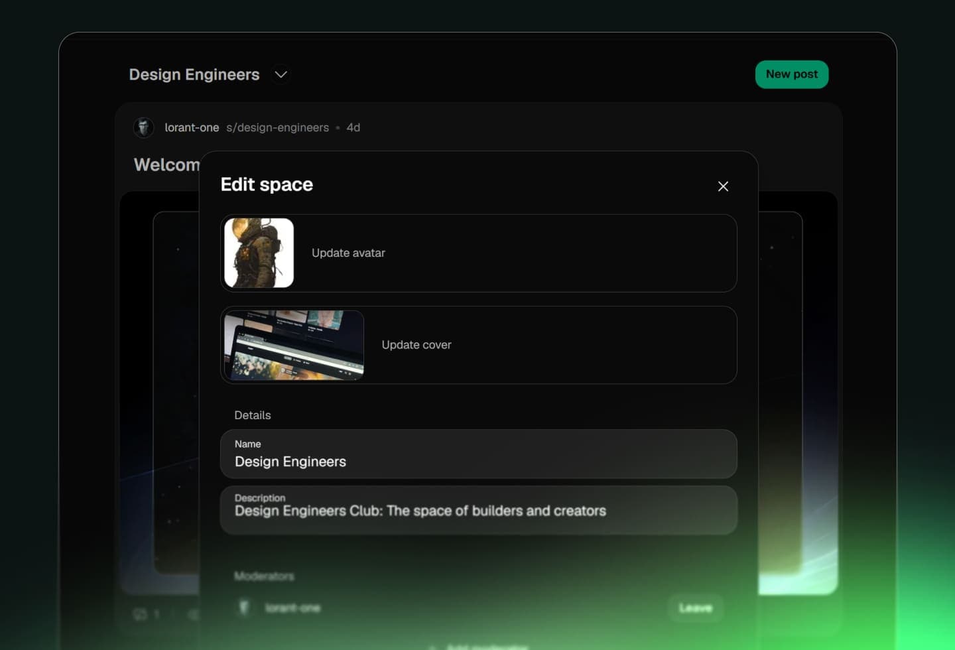The width and height of the screenshot is (955, 650).
Task: Click lorant-one avatar in Moderators list
Action: [x=244, y=608]
